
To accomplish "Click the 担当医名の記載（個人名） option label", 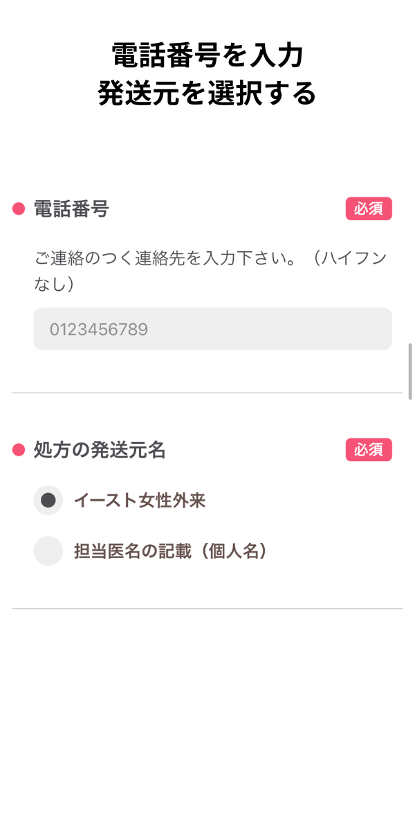I will click(x=170, y=551).
